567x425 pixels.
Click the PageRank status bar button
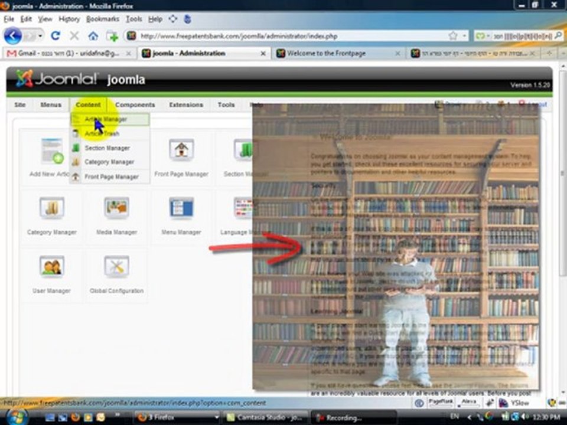point(441,402)
